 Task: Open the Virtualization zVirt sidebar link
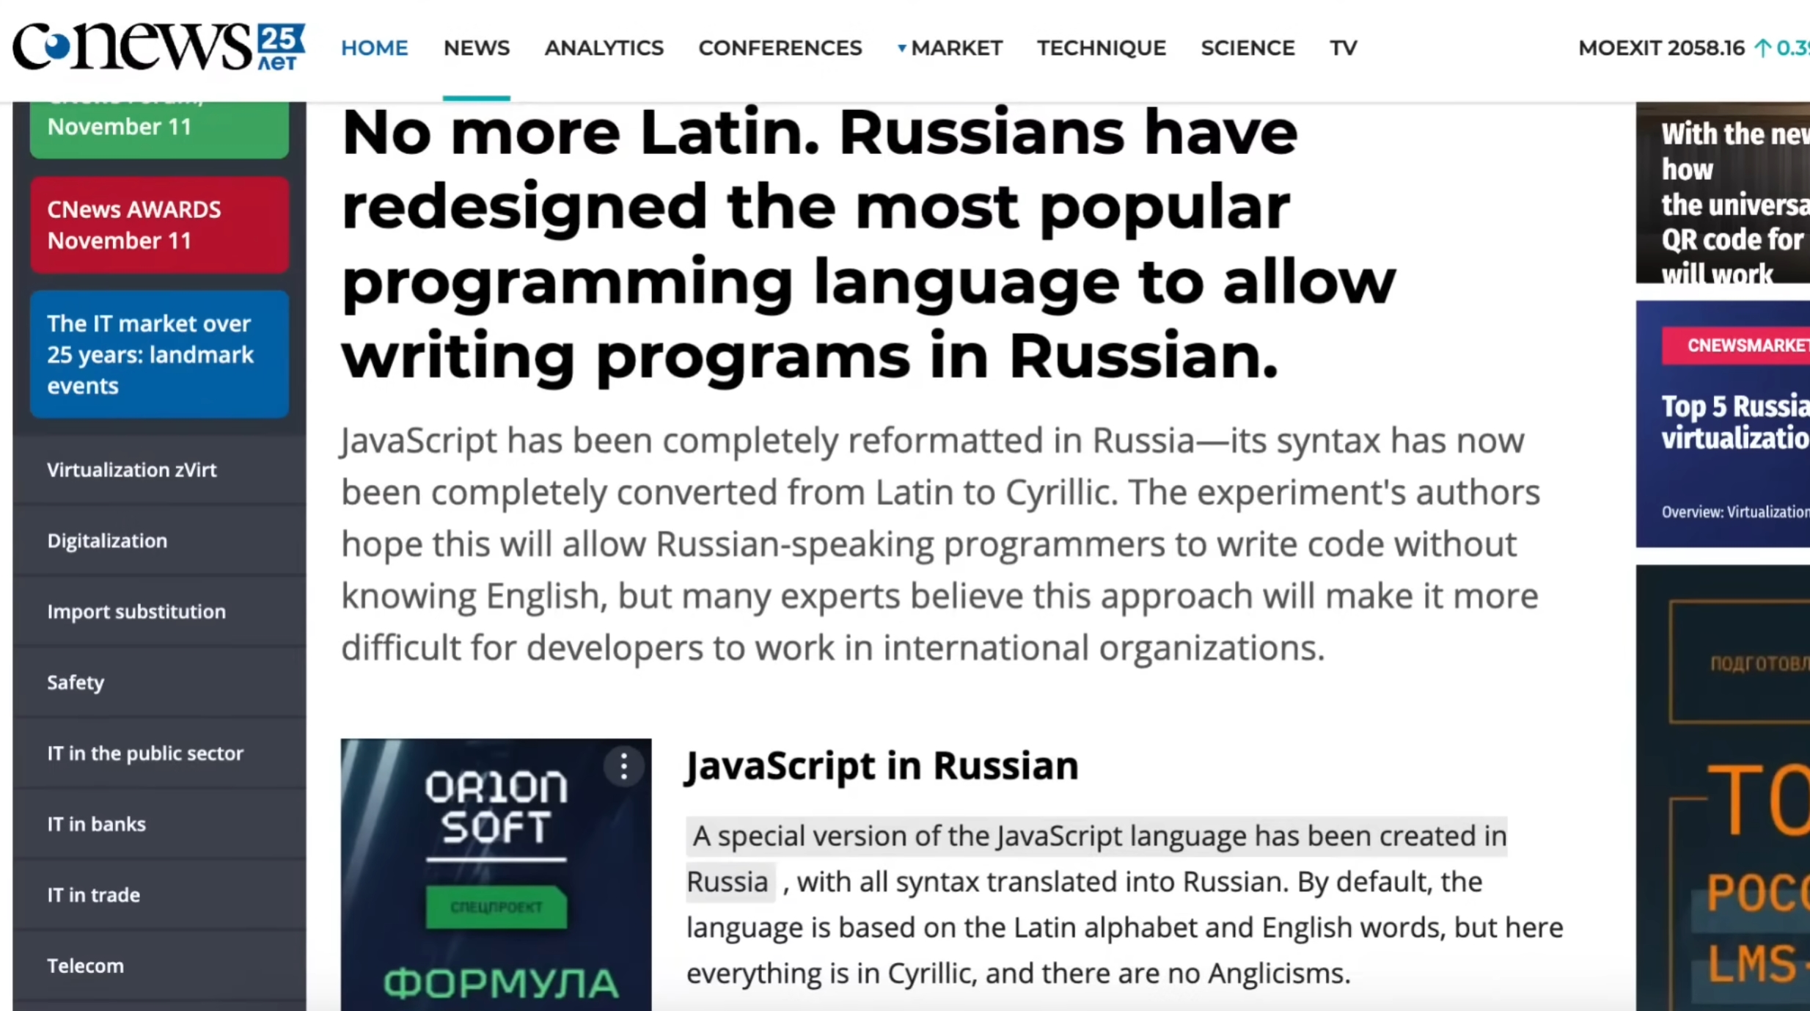coord(132,470)
